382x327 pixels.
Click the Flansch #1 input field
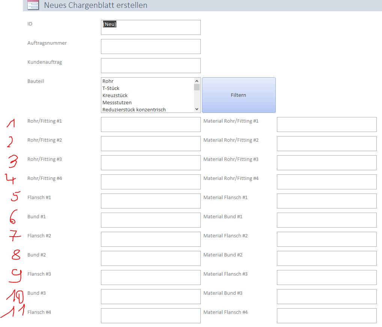151,201
